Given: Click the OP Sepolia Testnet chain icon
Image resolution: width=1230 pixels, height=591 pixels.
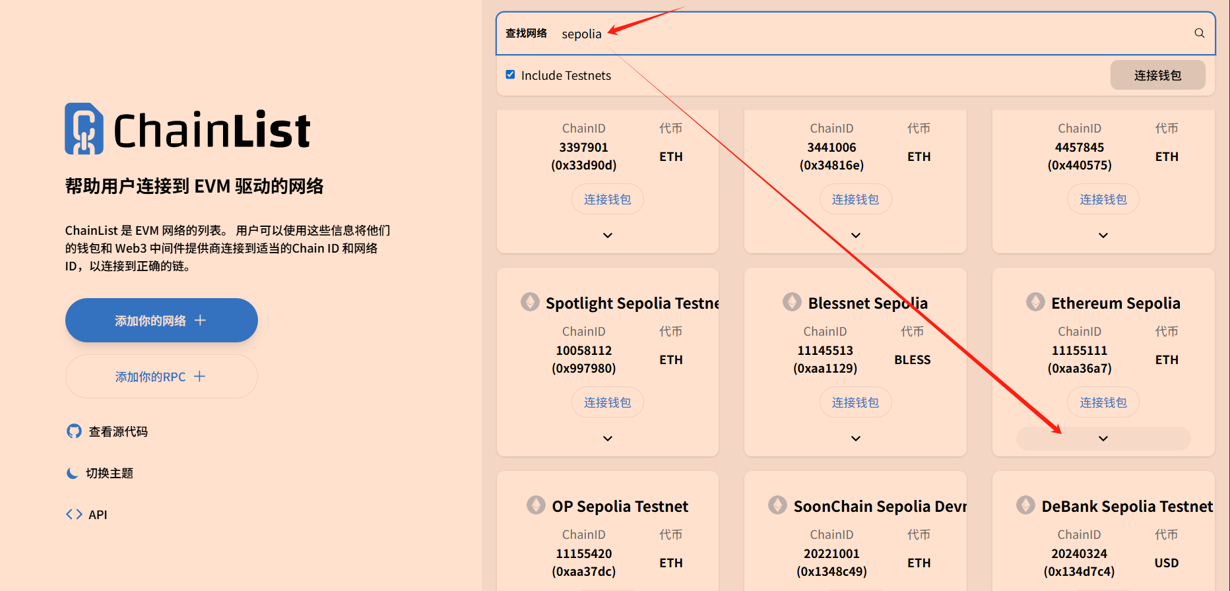Looking at the screenshot, I should coord(536,505).
